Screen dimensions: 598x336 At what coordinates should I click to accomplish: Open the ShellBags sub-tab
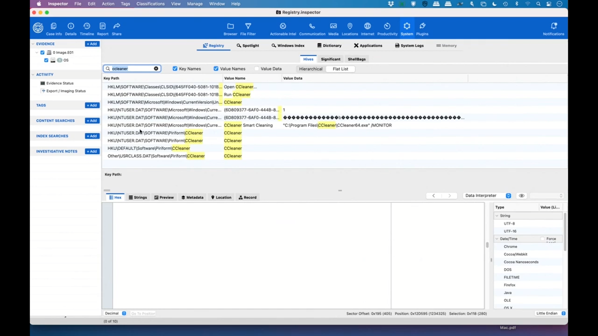coord(357,59)
